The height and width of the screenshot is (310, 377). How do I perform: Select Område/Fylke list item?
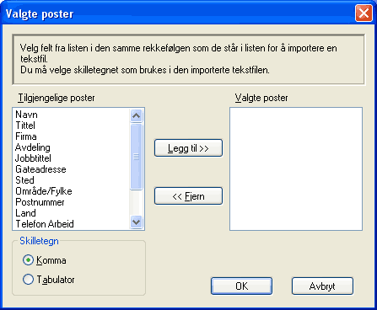(x=44, y=191)
